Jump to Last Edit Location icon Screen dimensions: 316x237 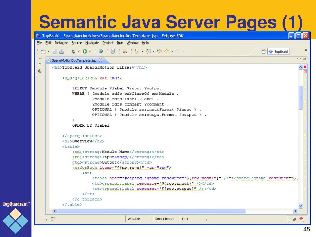click(160, 52)
